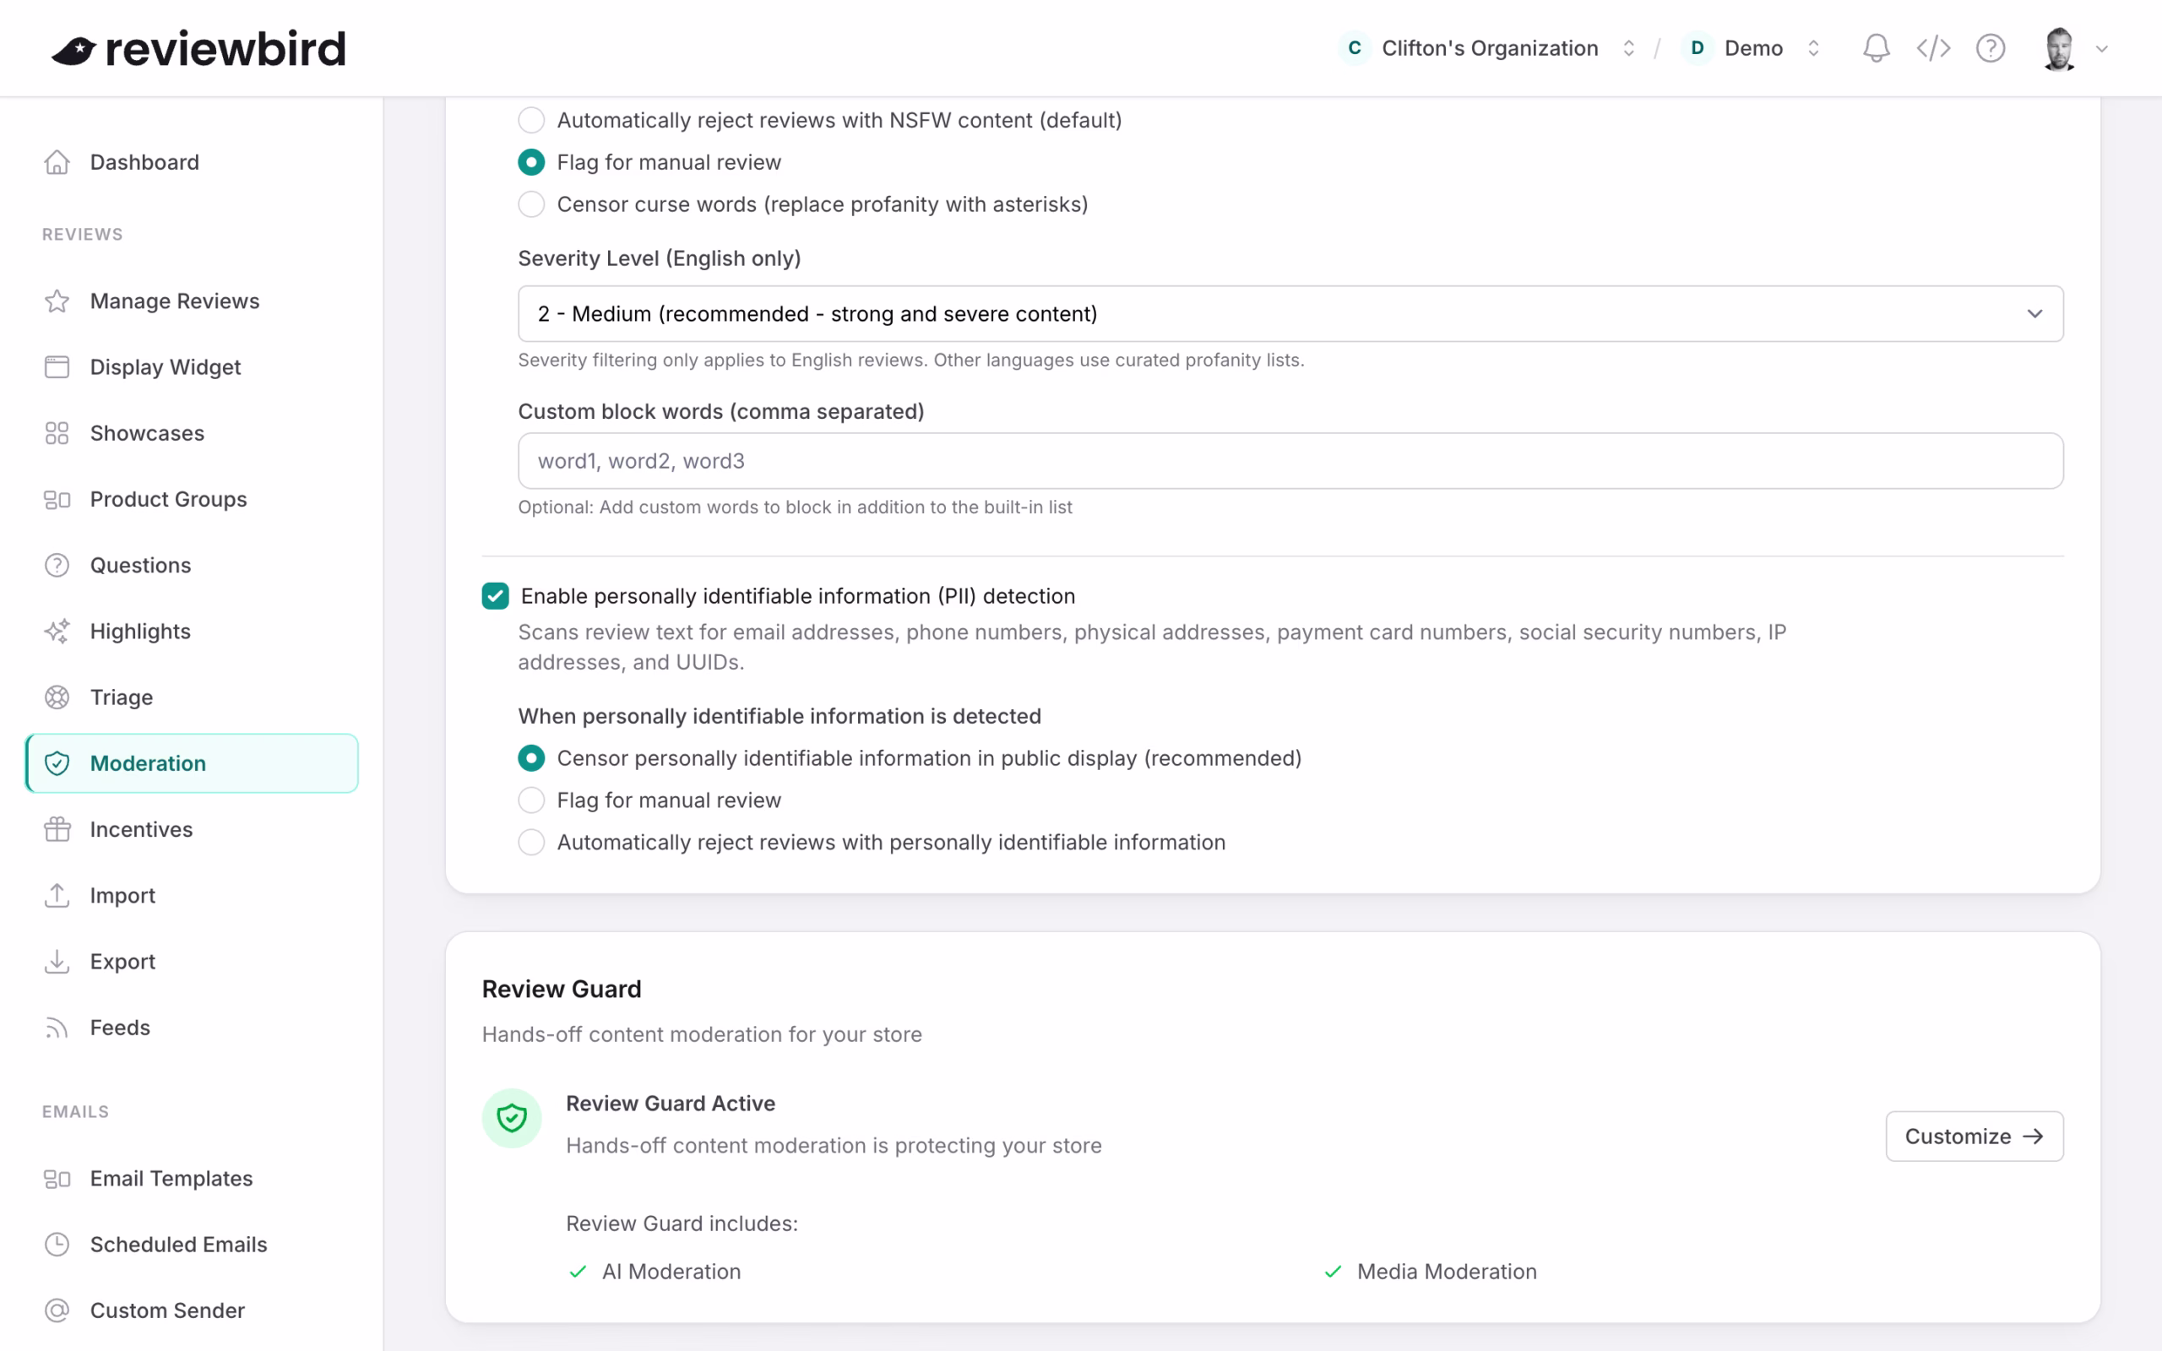The width and height of the screenshot is (2162, 1351).
Task: Click the Export download icon
Action: 57,962
